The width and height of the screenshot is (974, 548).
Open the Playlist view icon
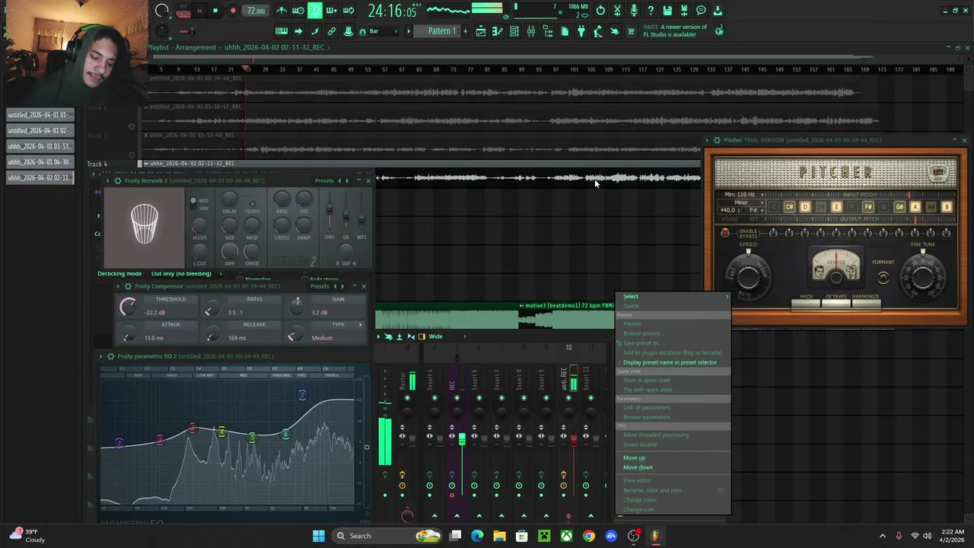481,31
